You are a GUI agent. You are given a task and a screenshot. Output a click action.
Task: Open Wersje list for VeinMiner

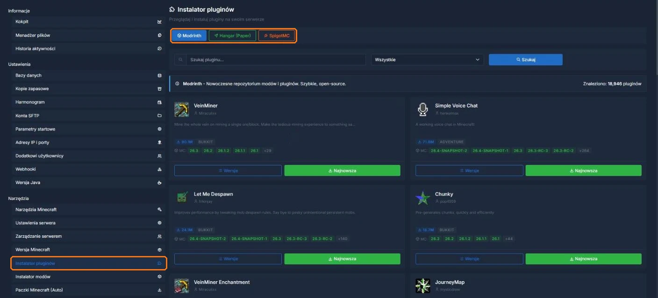[x=228, y=170]
